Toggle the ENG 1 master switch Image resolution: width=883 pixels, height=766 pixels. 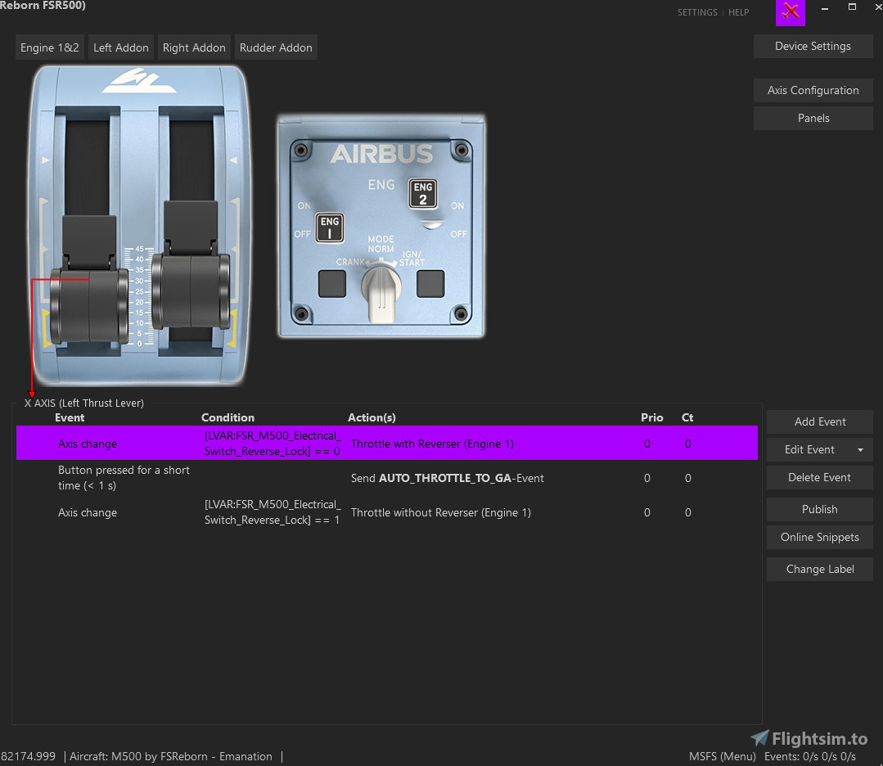pos(329,228)
